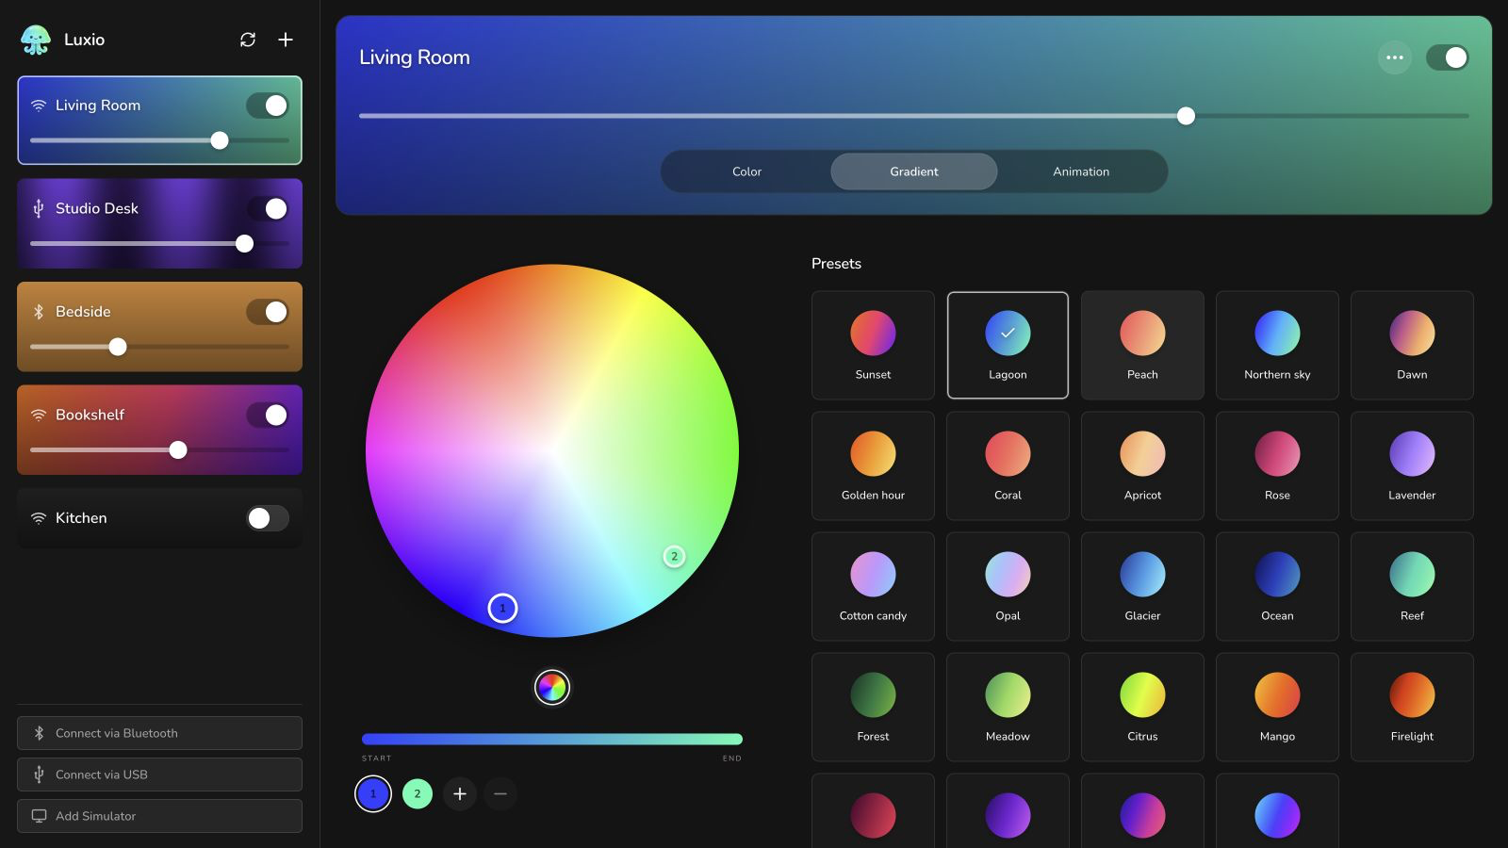Viewport: 1508px width, 848px height.
Task: Click the refresh devices icon
Action: (x=248, y=40)
